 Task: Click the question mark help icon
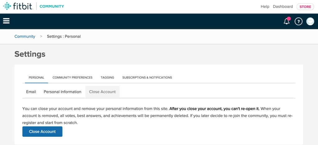click(x=298, y=21)
